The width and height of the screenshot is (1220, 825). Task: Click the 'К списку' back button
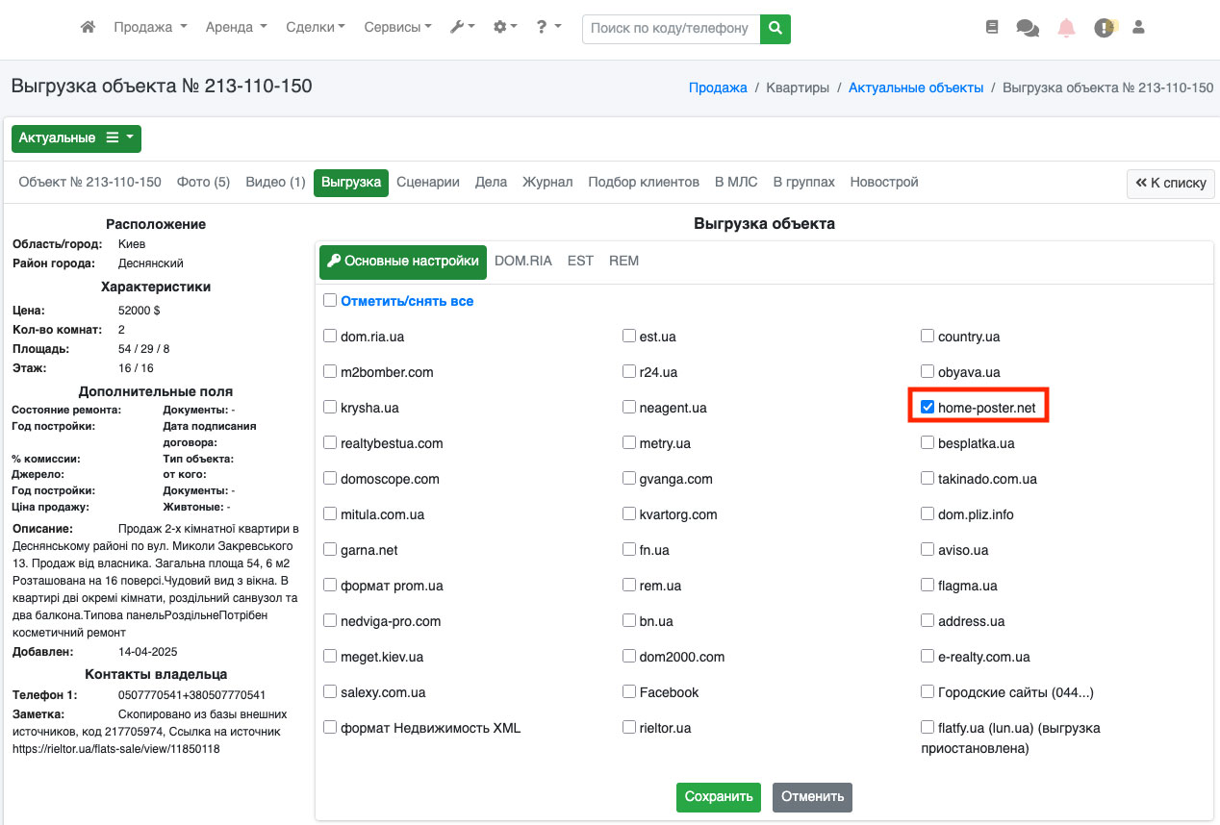1170,183
